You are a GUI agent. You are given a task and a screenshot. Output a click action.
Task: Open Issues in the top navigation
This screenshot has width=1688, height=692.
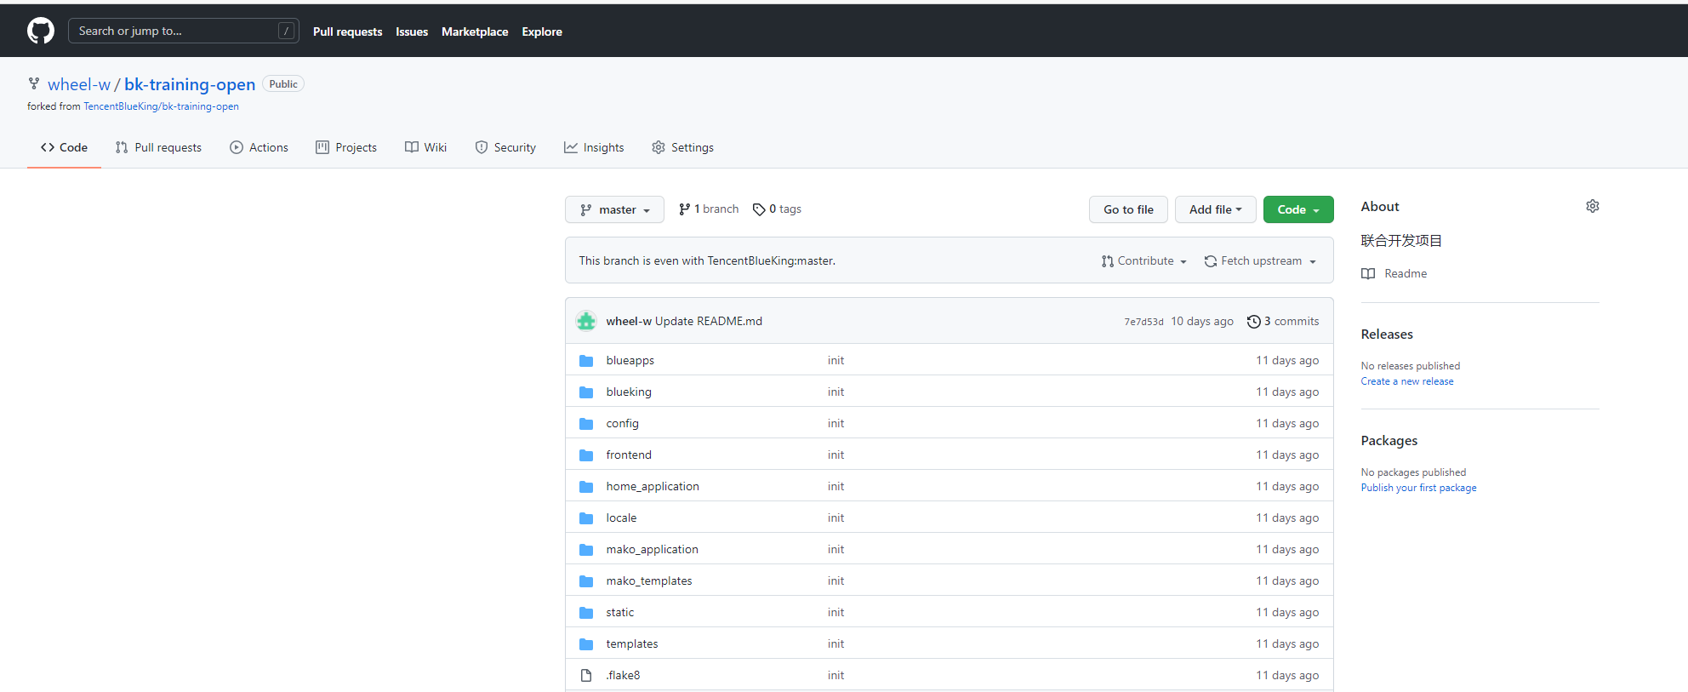tap(412, 31)
